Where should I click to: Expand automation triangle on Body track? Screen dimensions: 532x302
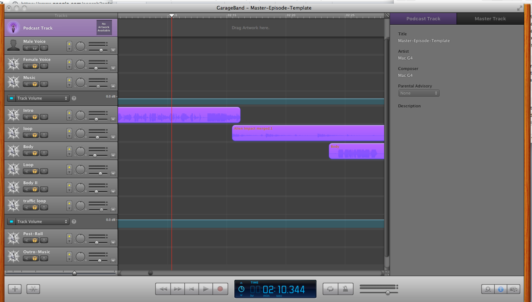coord(113,155)
